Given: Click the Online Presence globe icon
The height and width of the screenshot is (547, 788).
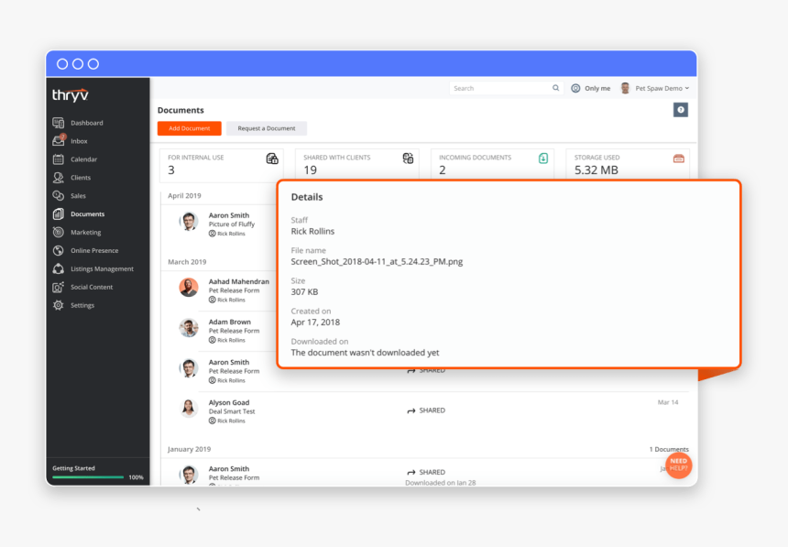Looking at the screenshot, I should coord(59,250).
